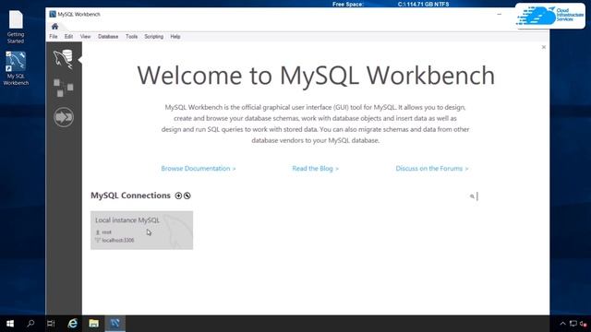Viewport: 591px width, 332px height.
Task: Add a new MySQL connection
Action: coord(178,196)
